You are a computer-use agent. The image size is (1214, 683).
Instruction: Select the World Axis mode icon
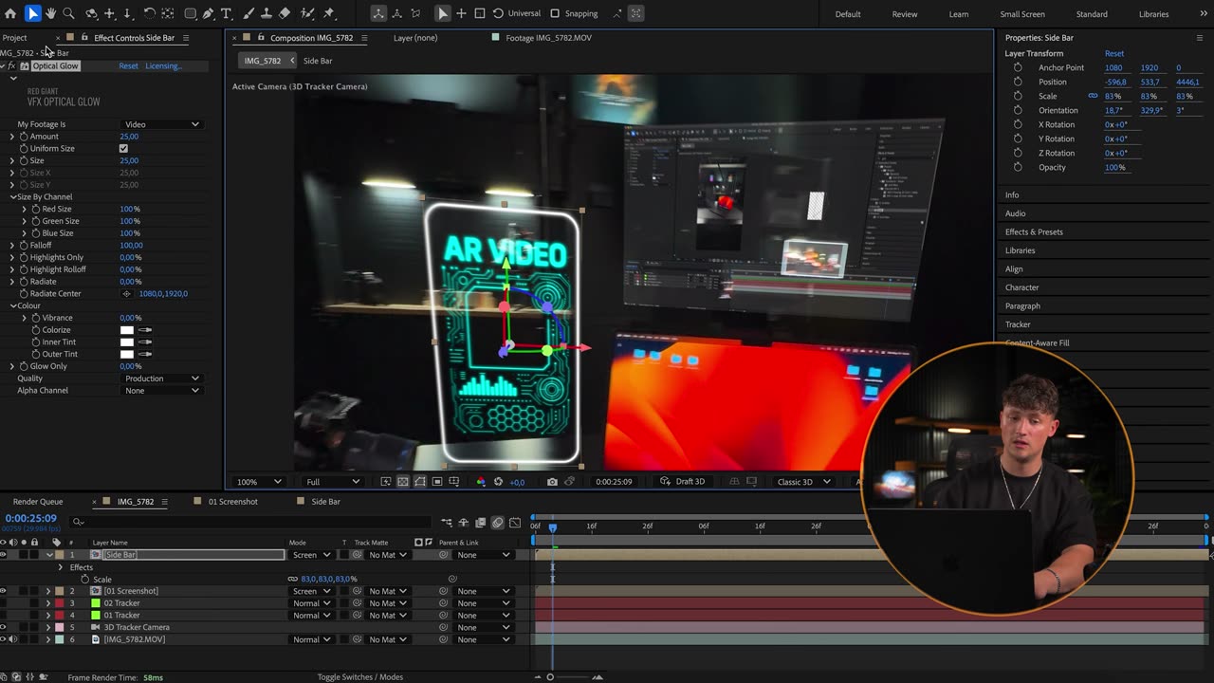396,13
